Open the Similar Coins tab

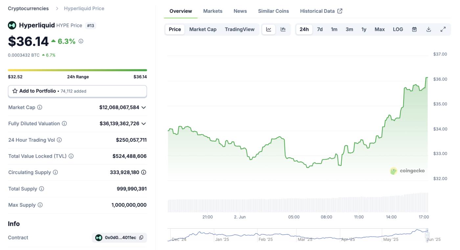tap(273, 11)
